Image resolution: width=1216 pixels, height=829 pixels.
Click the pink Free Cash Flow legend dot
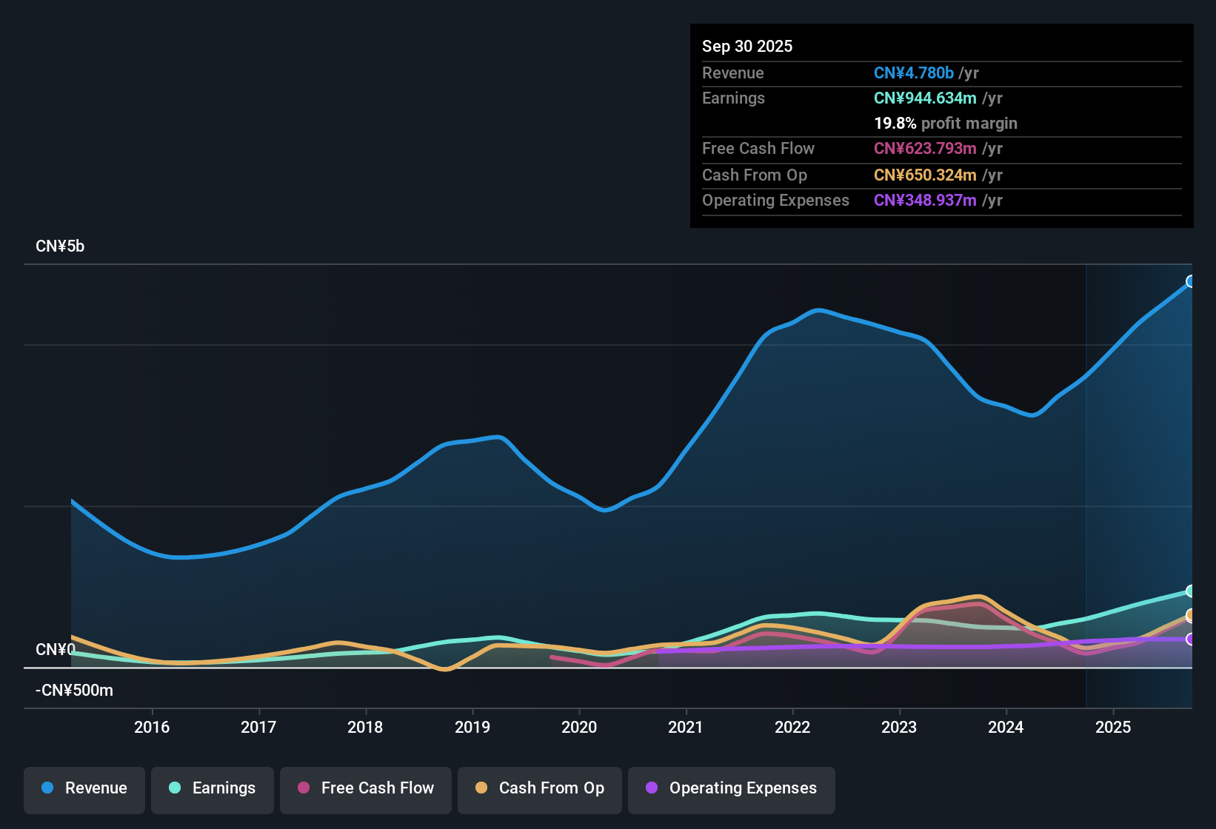tap(303, 788)
